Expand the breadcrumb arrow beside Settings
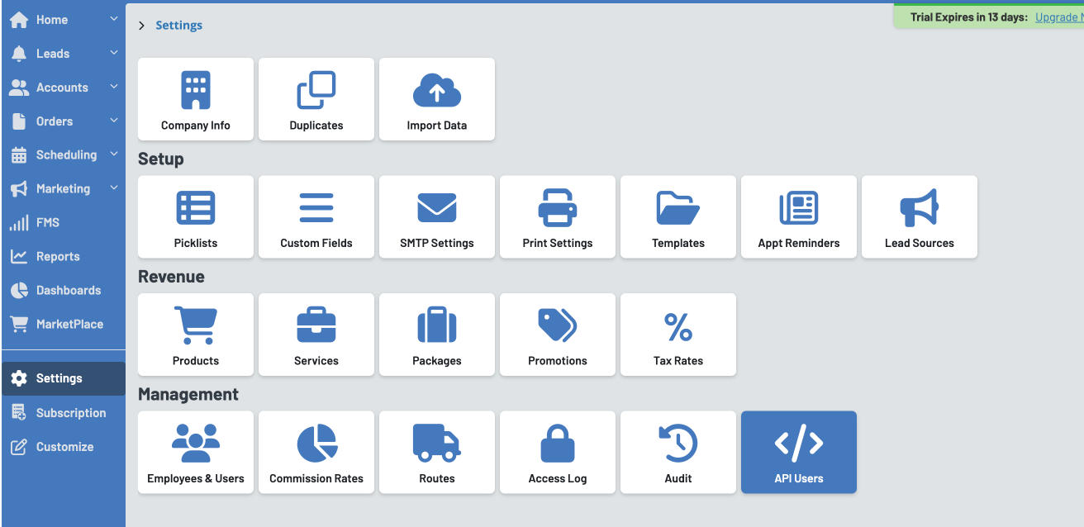1084x527 pixels. coord(142,26)
